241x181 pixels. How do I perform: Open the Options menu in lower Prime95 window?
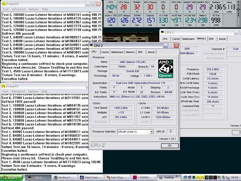[x=33, y=92]
